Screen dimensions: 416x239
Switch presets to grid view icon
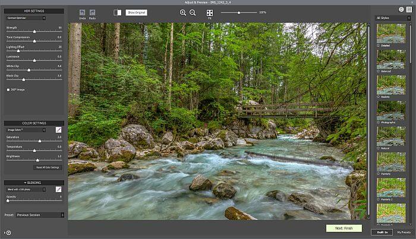point(409,9)
